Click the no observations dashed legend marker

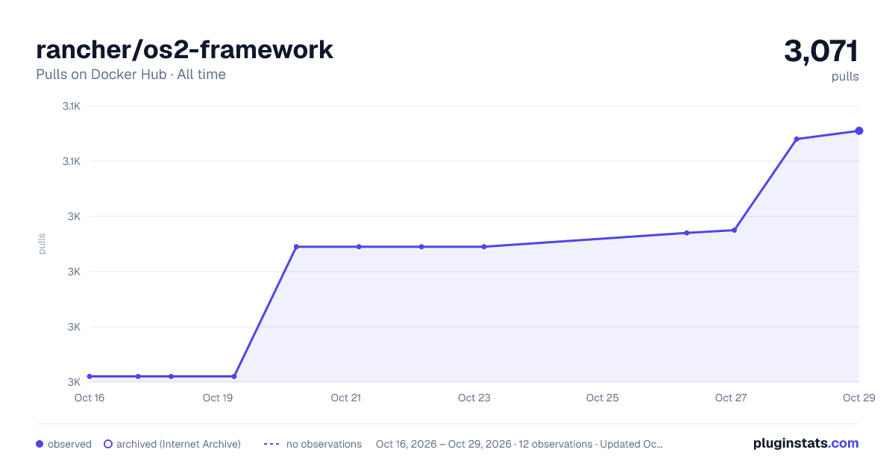(271, 444)
